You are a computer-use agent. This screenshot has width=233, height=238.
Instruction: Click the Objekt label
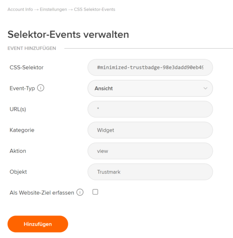[x=18, y=172]
